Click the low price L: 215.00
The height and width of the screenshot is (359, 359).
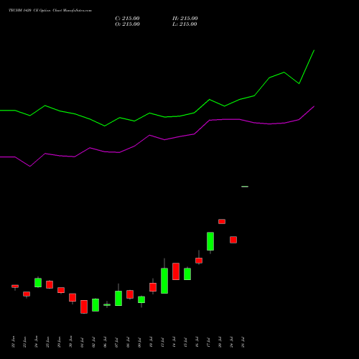[x=185, y=24]
